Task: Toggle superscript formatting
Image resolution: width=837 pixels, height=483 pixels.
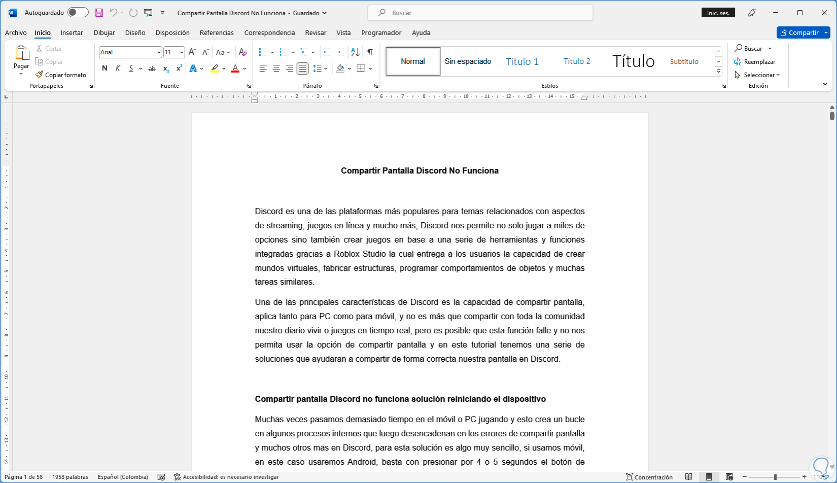Action: point(179,68)
